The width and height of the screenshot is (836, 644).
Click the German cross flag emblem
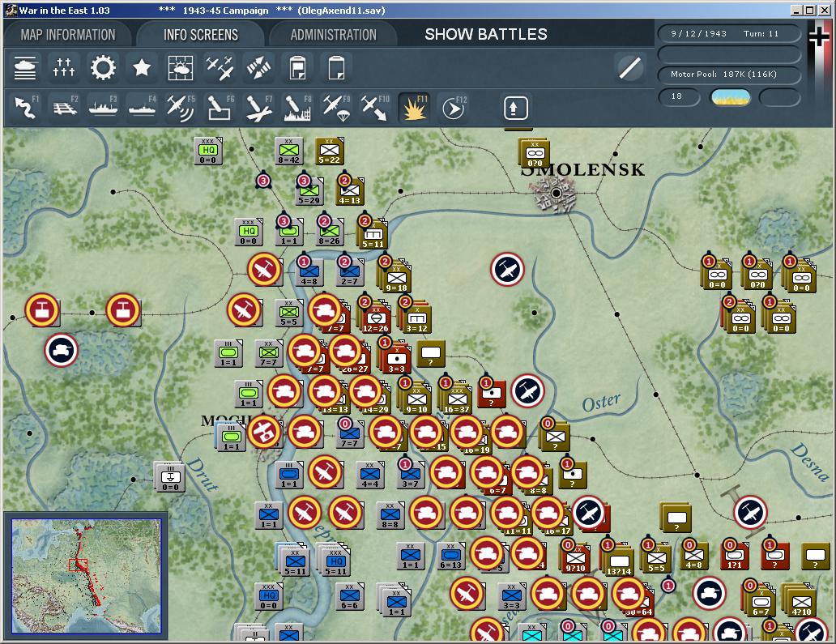click(819, 36)
